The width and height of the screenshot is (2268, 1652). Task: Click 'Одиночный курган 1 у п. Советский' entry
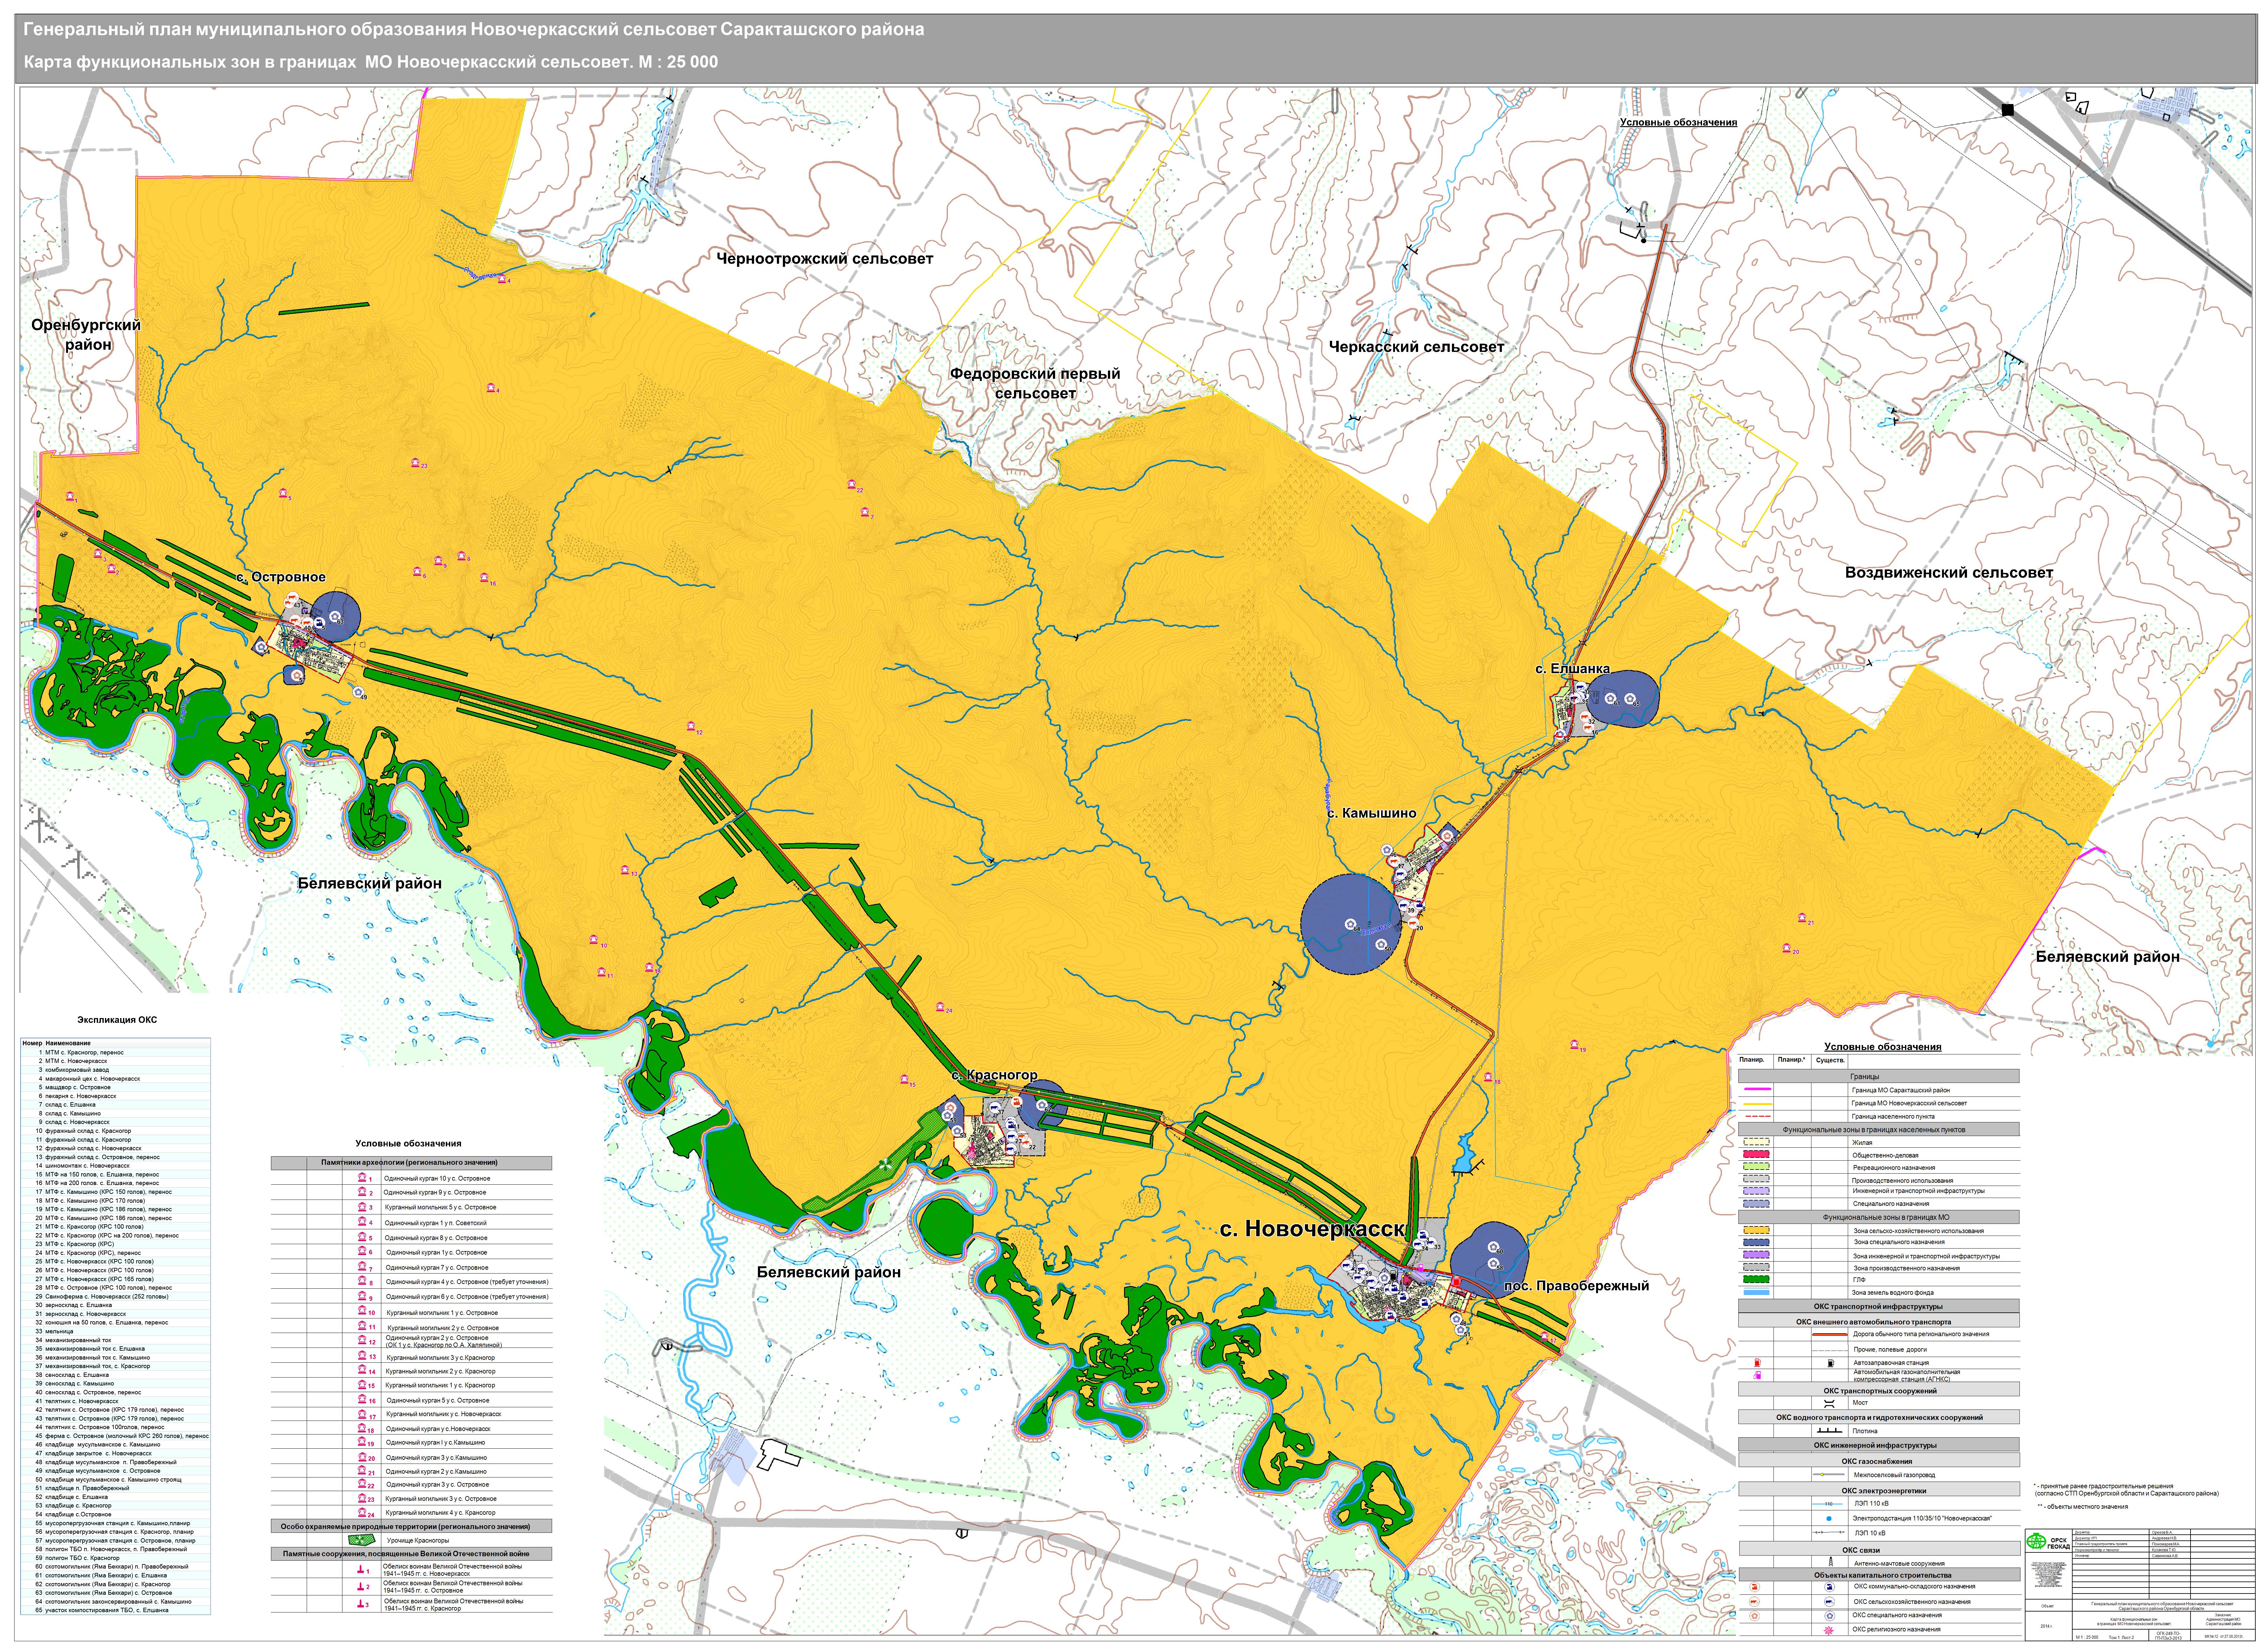point(436,1223)
